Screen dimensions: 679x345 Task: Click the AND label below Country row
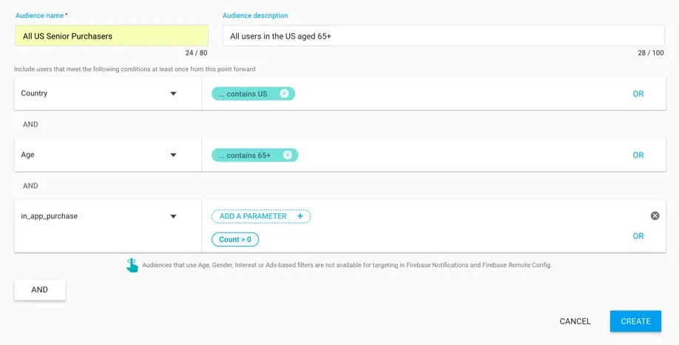click(x=30, y=124)
